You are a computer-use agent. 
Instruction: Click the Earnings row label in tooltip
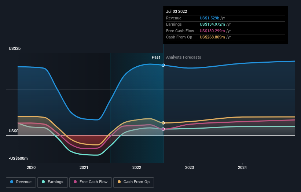click(174, 24)
